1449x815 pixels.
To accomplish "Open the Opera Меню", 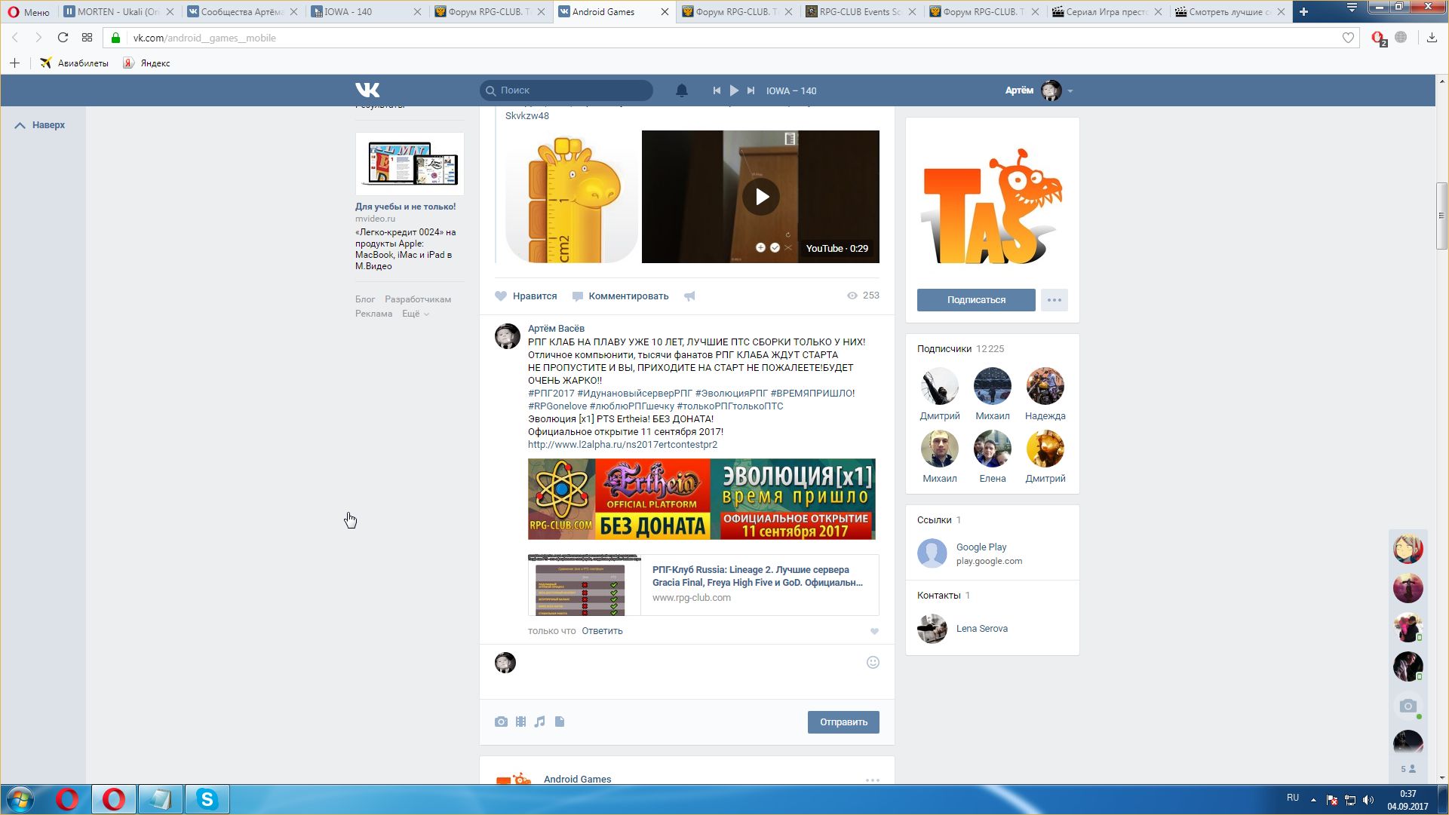I will pyautogui.click(x=29, y=11).
